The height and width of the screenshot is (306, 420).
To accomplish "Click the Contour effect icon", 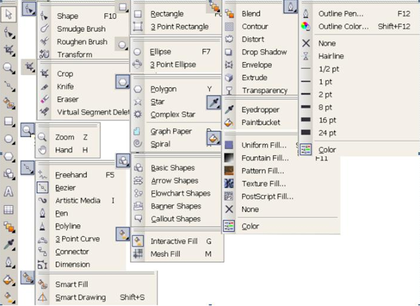I will (x=229, y=26).
